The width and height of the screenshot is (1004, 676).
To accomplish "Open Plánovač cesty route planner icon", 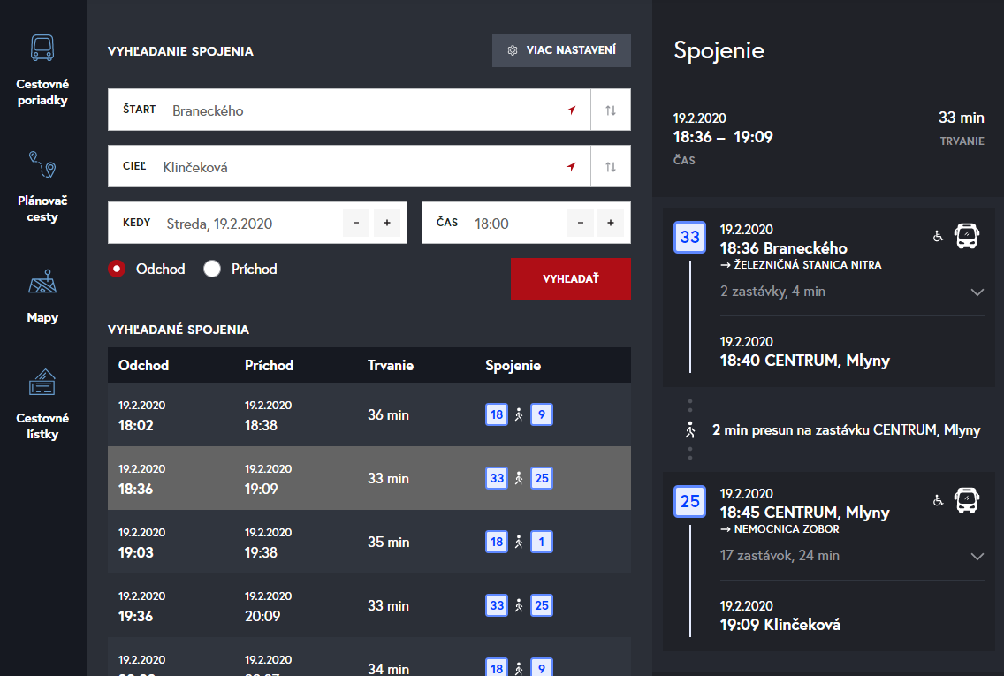I will (x=42, y=165).
